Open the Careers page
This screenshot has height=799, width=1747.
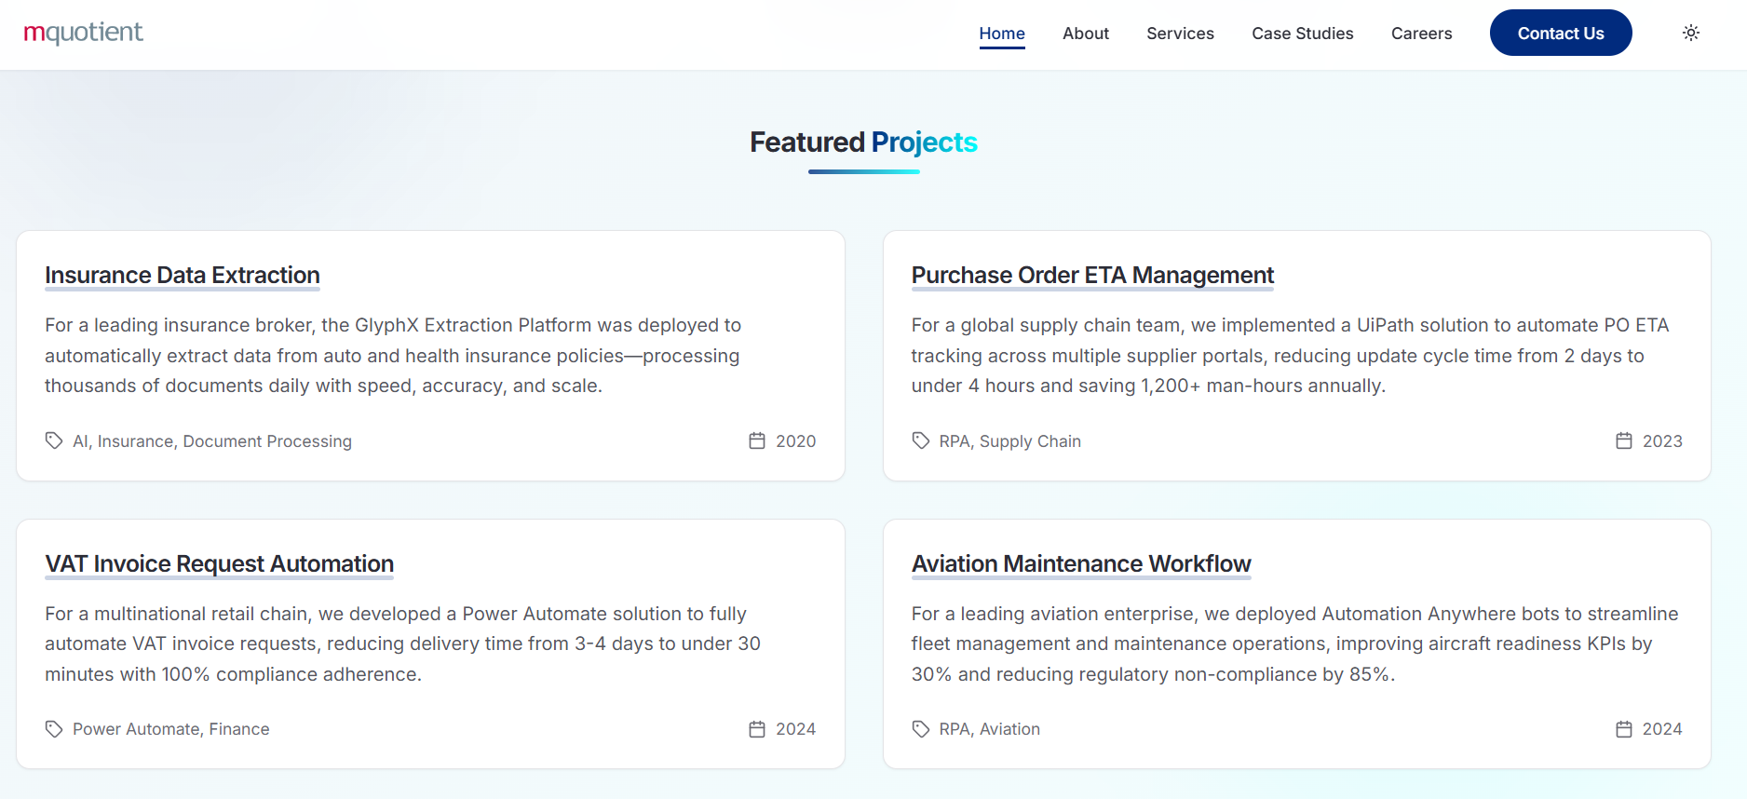[x=1421, y=34]
